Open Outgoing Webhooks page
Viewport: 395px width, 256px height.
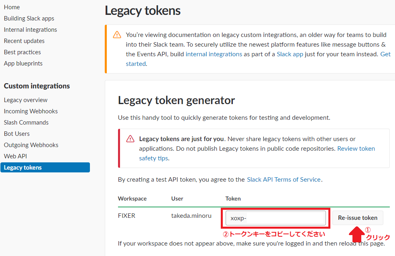click(31, 145)
